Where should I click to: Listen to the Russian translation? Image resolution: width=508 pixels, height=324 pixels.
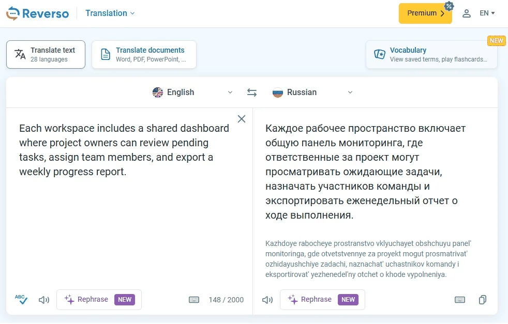267,300
